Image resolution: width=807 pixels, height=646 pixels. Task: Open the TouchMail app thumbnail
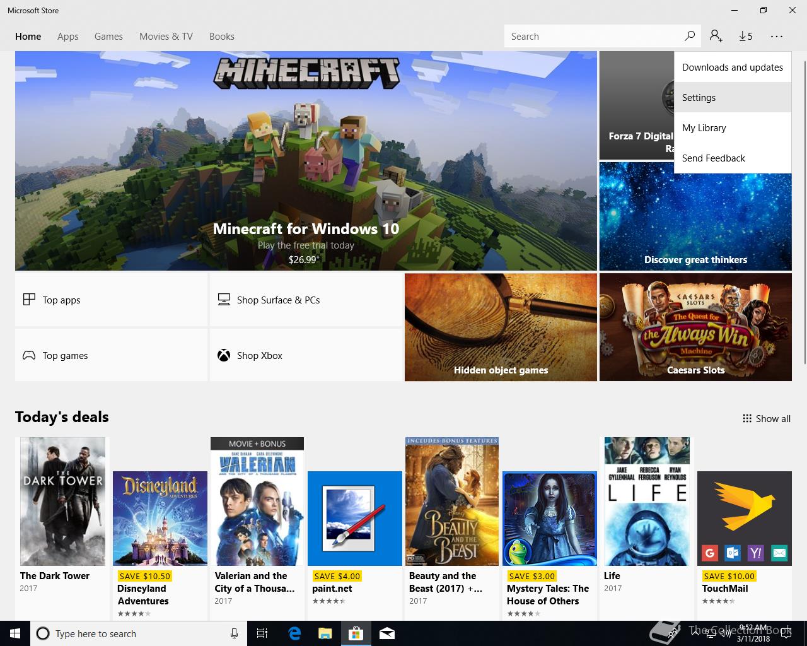click(745, 519)
